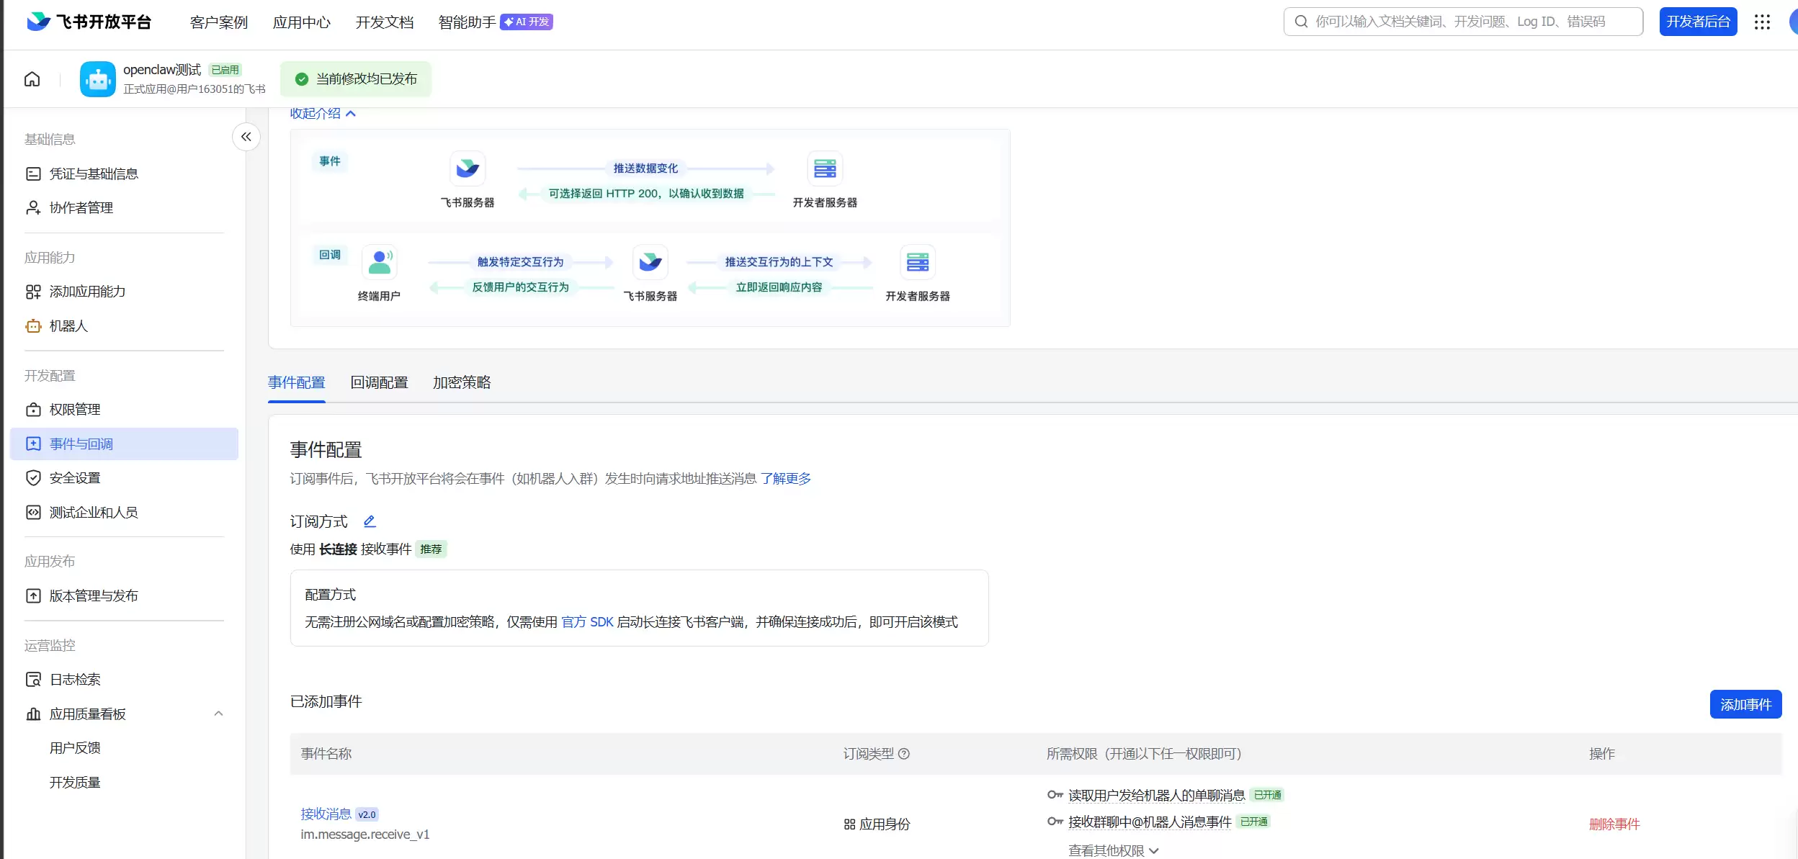The width and height of the screenshot is (1798, 859).
Task: Open the apps grid icon in the top bar
Action: coord(1762,22)
